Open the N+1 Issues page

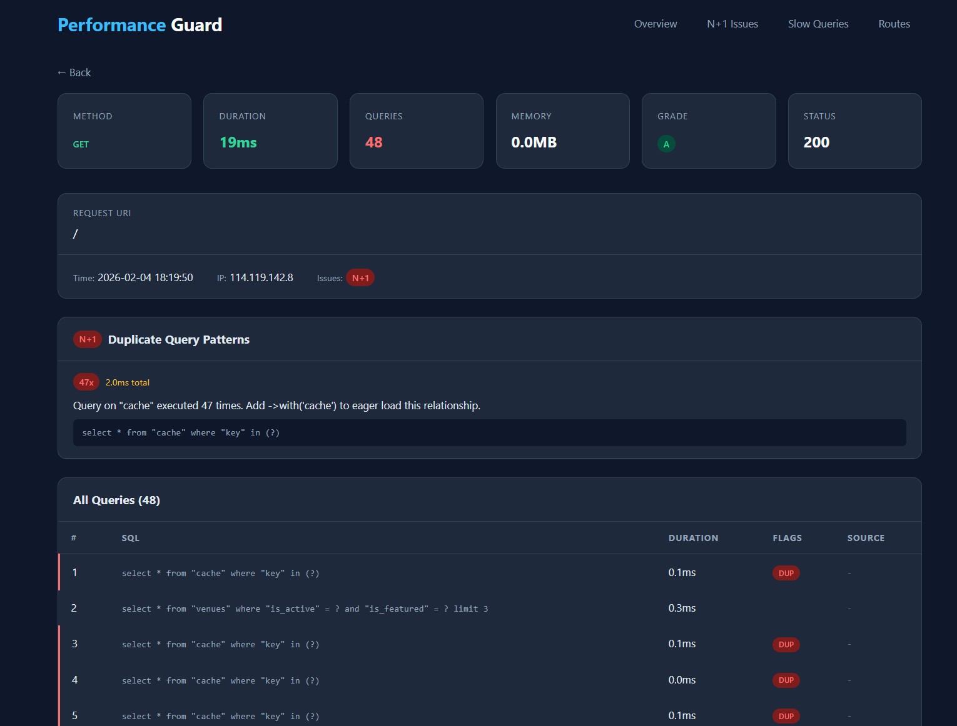732,24
